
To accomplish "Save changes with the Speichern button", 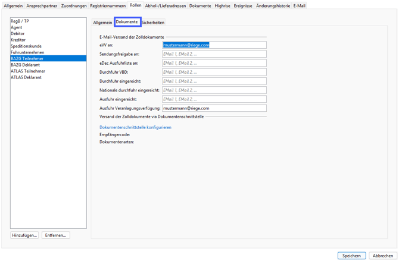I will (351, 256).
